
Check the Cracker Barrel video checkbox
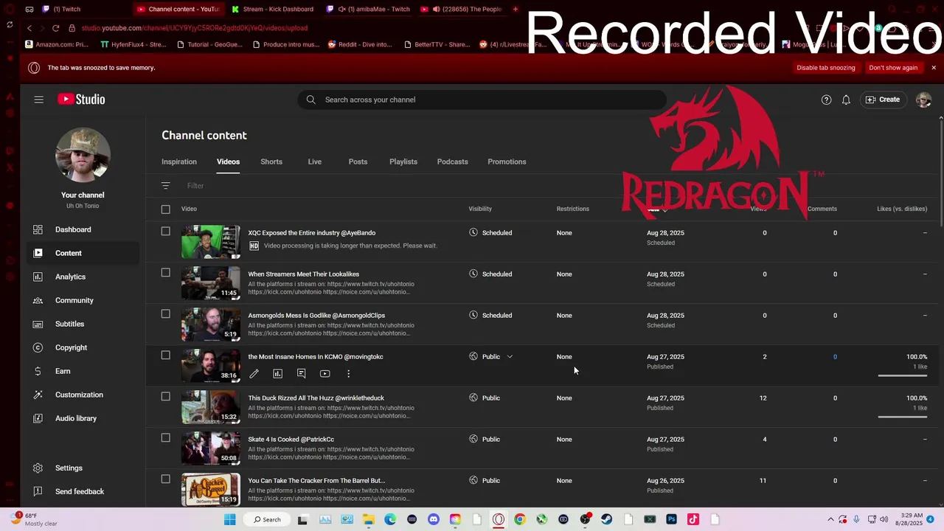click(x=165, y=479)
